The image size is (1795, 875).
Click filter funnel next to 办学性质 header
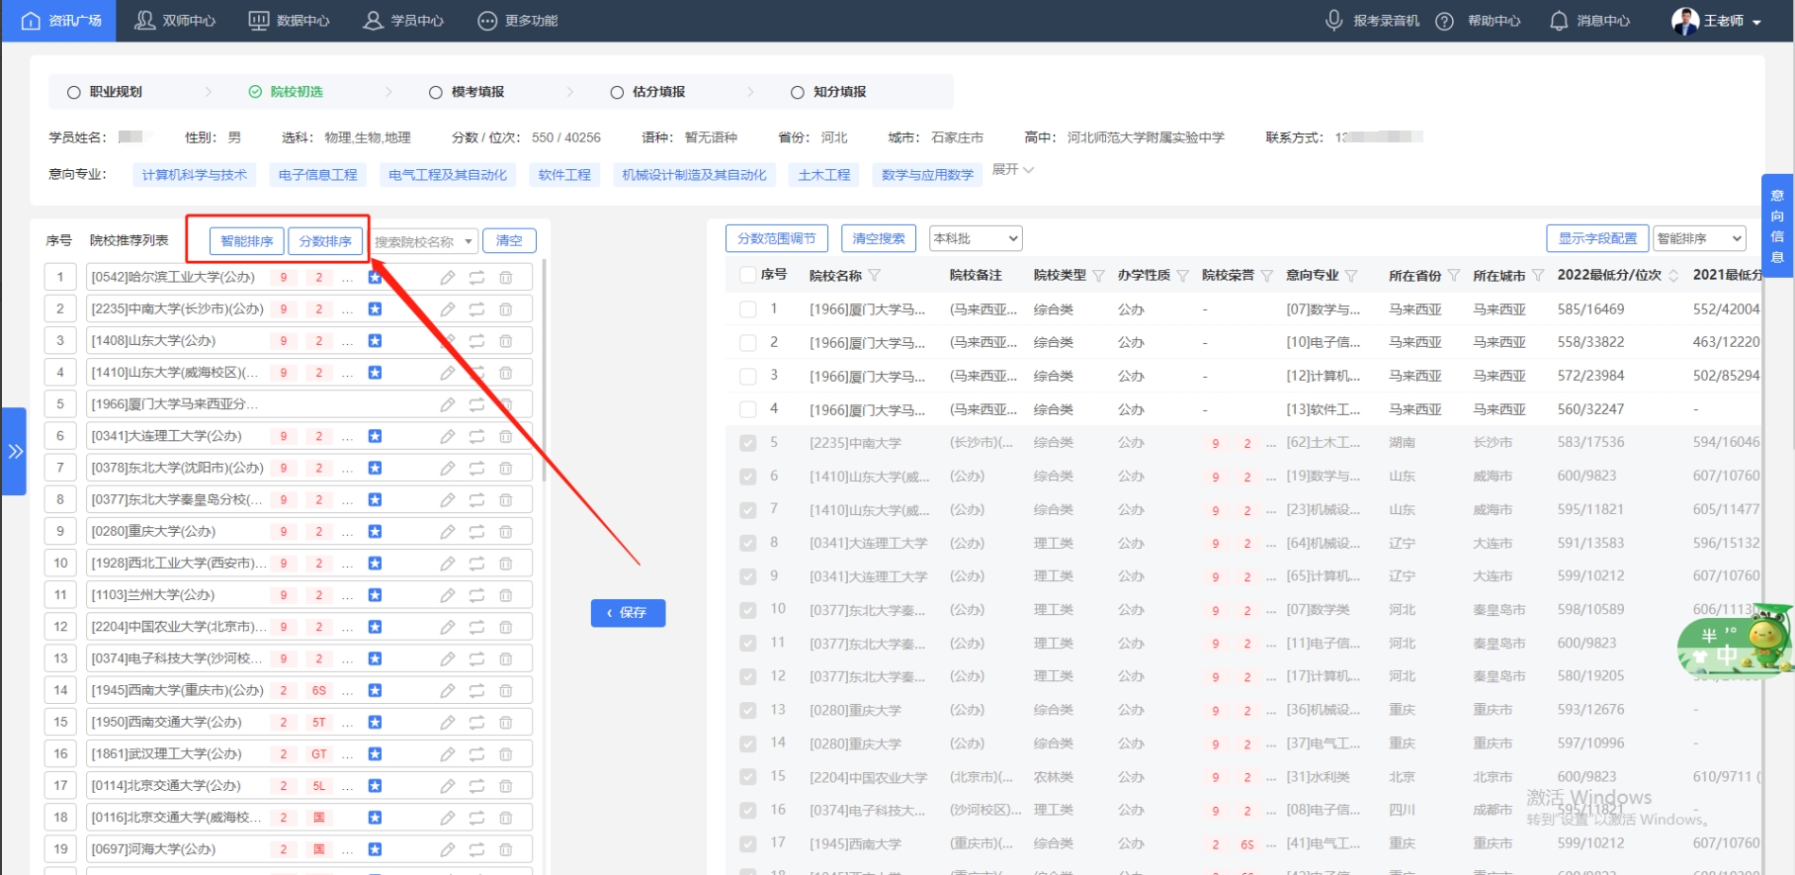(1182, 275)
